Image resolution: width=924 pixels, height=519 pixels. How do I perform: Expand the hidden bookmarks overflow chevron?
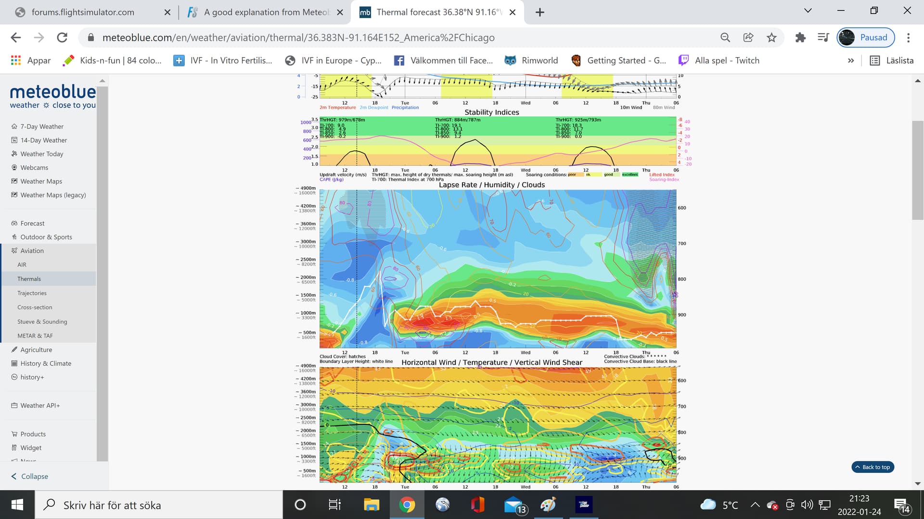tap(851, 60)
